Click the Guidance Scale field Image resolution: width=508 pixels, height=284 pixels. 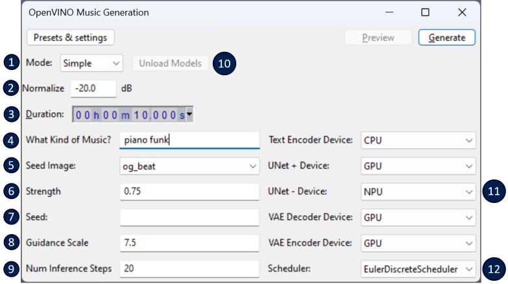tap(189, 243)
